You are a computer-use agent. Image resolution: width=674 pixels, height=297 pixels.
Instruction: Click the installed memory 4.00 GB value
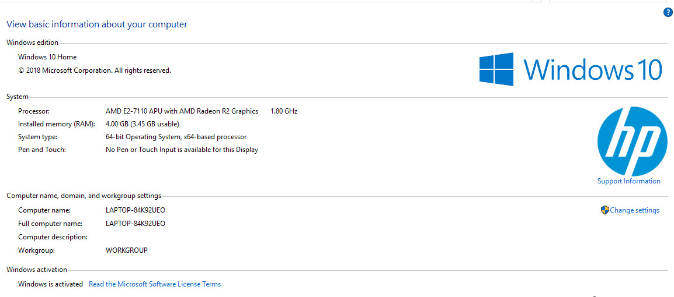coord(143,124)
